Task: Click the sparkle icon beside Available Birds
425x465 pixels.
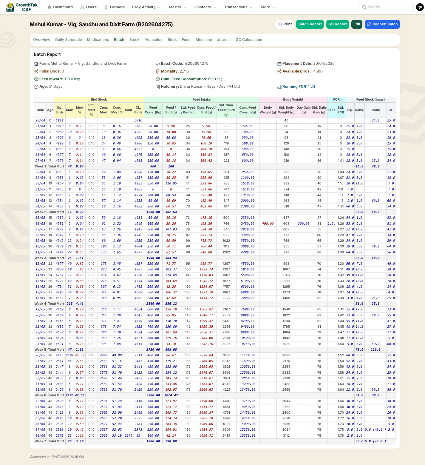Action: (x=279, y=71)
